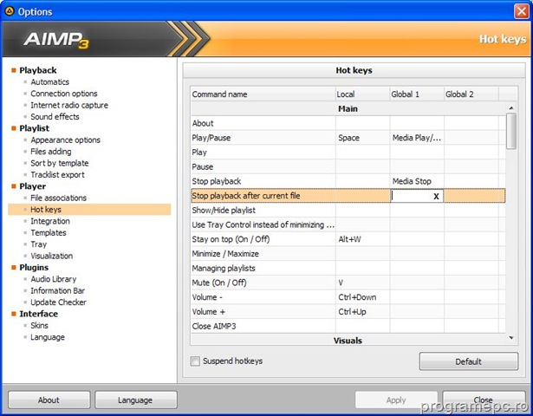Open Visualization settings

52,256
